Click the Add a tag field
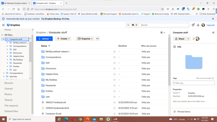Screen dimensions: 217x122 point(194,83)
